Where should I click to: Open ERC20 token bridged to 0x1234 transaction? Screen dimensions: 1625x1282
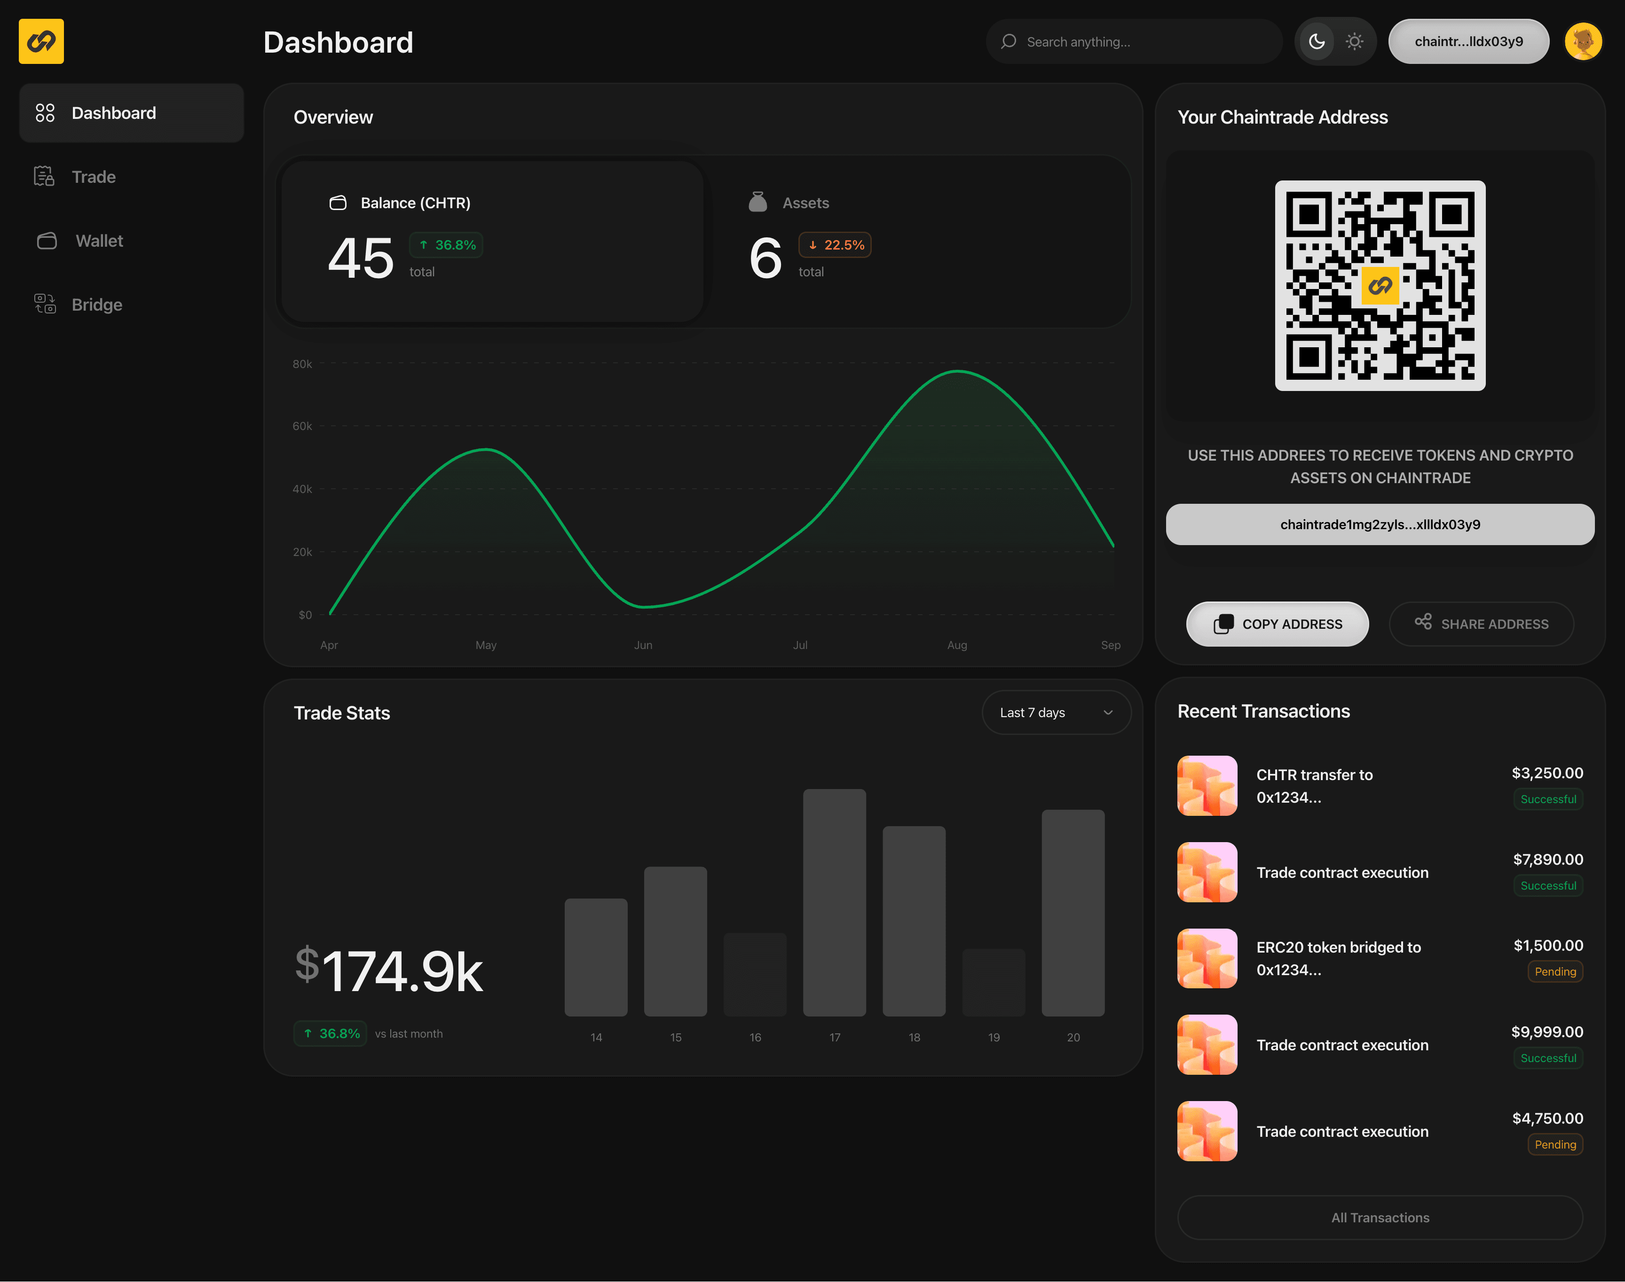click(x=1380, y=959)
